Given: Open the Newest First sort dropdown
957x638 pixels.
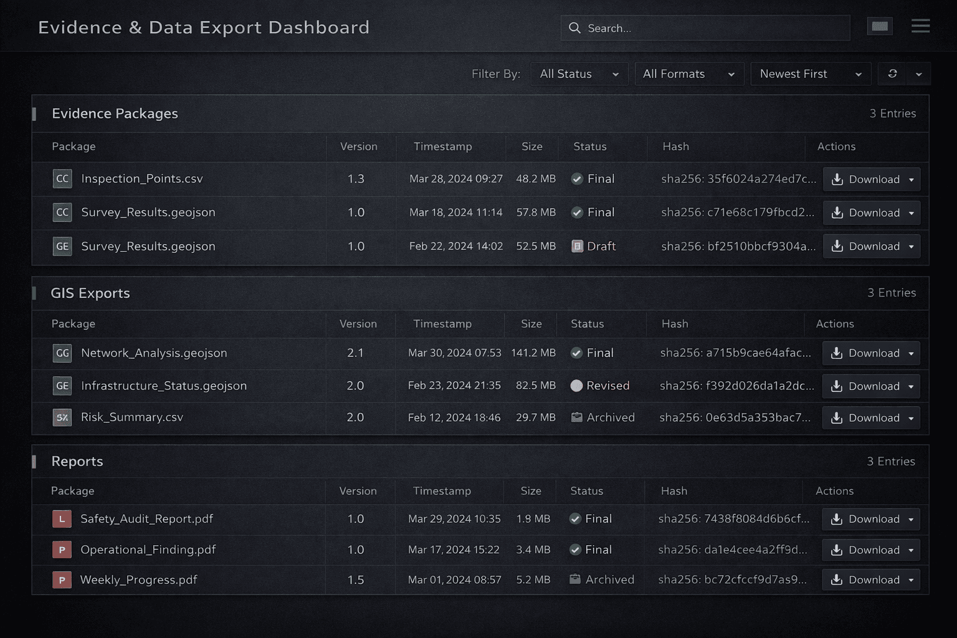Looking at the screenshot, I should click(811, 74).
